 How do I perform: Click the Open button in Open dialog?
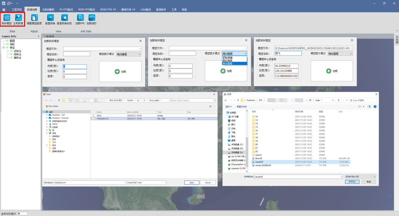192,182
